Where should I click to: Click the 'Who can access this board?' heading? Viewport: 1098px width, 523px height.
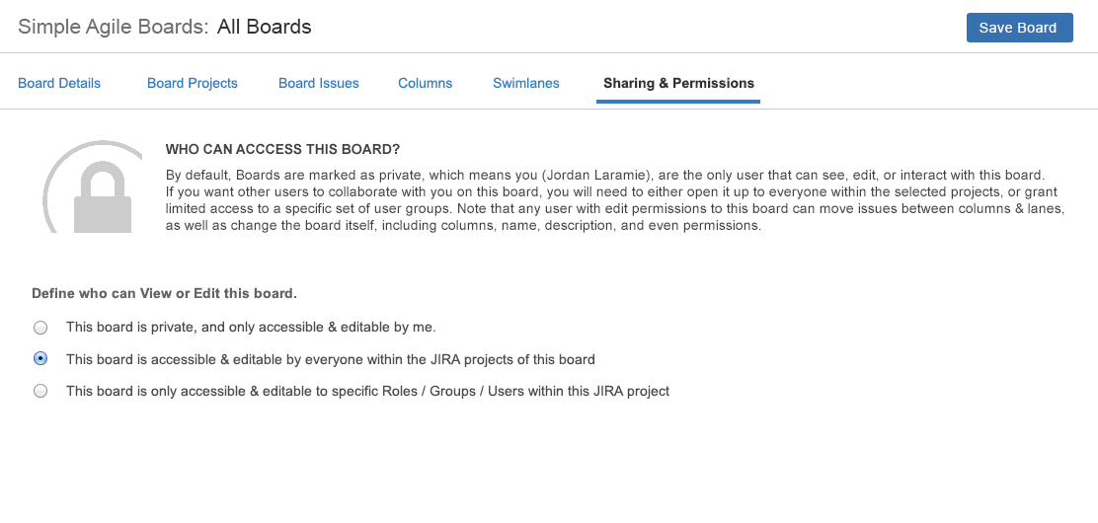[x=283, y=150]
